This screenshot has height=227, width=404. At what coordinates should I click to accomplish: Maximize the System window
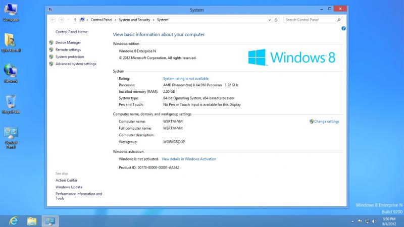pos(330,9)
